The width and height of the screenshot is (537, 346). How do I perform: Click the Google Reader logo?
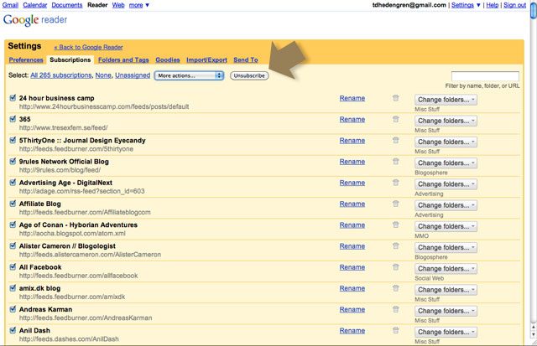pyautogui.click(x=35, y=20)
